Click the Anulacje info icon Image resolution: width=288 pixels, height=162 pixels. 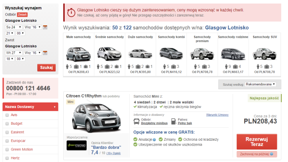point(154,139)
